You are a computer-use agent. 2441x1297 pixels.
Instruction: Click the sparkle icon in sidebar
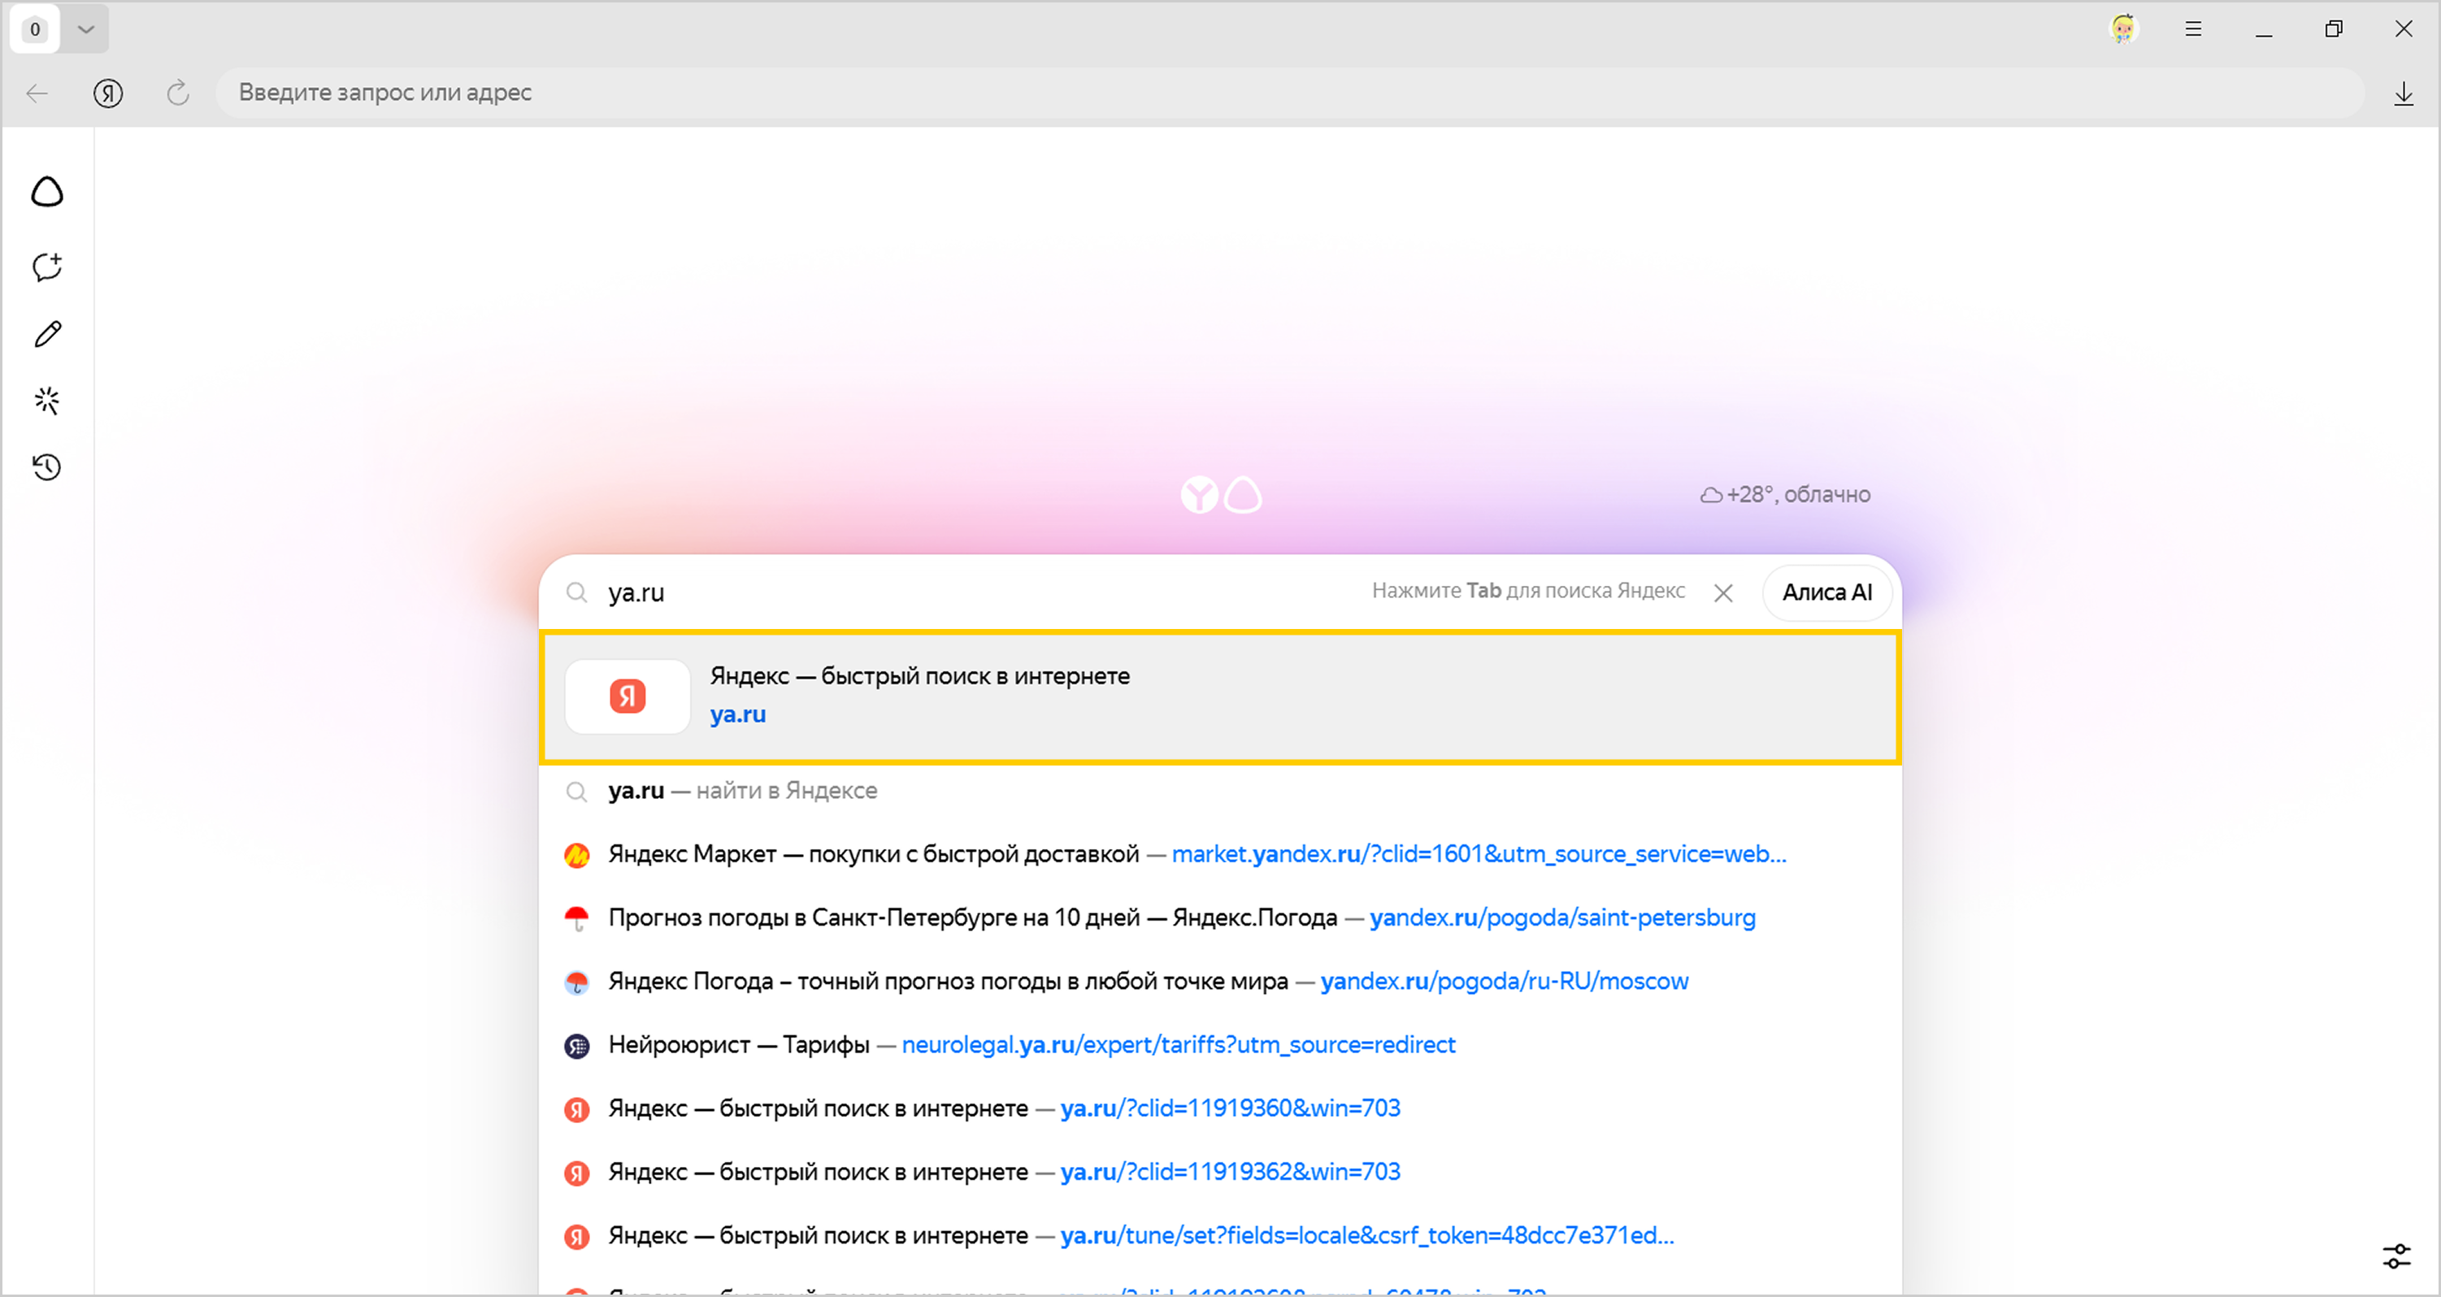pyautogui.click(x=47, y=401)
